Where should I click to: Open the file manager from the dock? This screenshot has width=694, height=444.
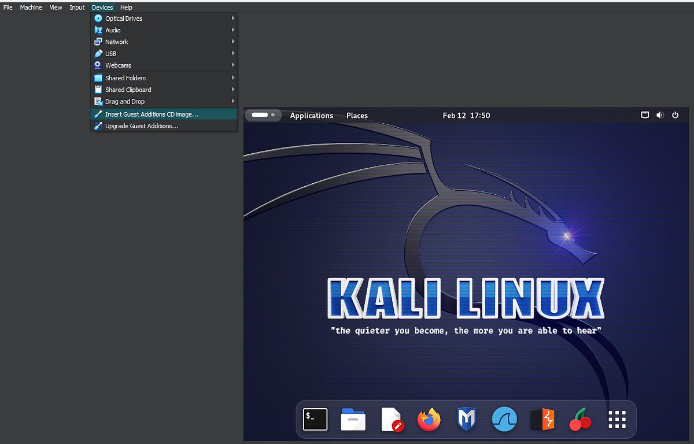353,420
